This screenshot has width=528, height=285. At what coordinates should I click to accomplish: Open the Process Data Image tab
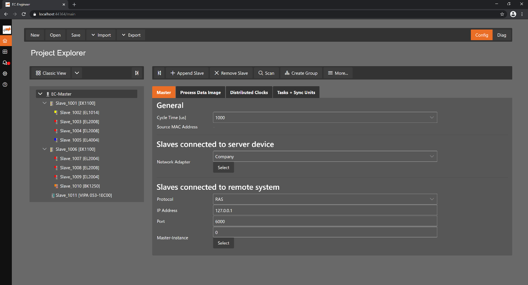point(200,93)
